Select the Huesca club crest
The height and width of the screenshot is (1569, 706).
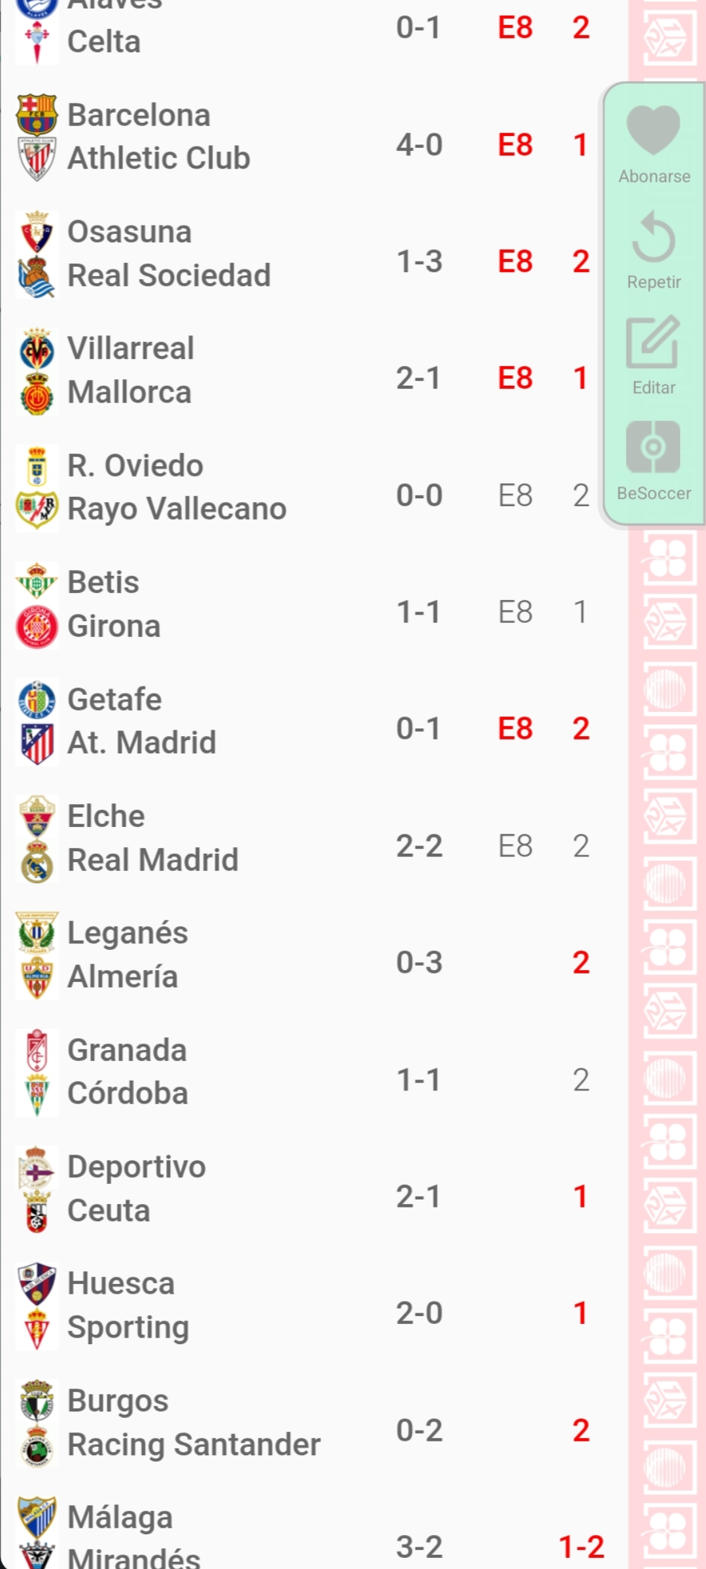click(37, 1284)
